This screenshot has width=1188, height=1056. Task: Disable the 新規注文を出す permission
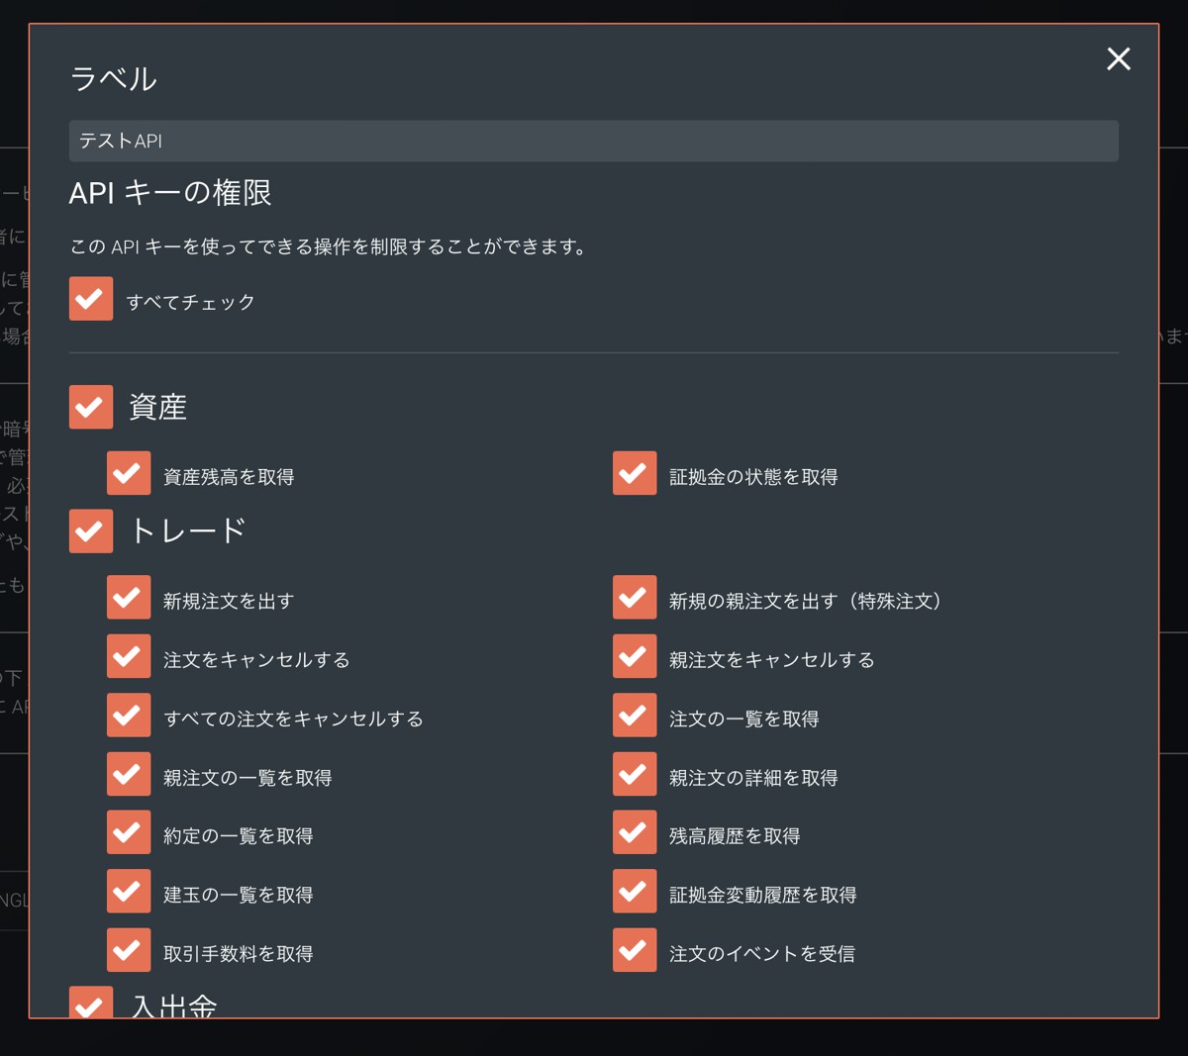[129, 597]
